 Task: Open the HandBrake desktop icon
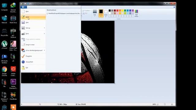point(13,96)
